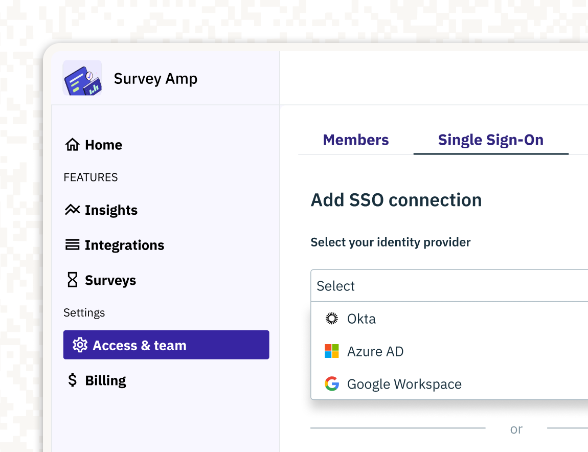Click the Survey Amp app title

pos(155,79)
